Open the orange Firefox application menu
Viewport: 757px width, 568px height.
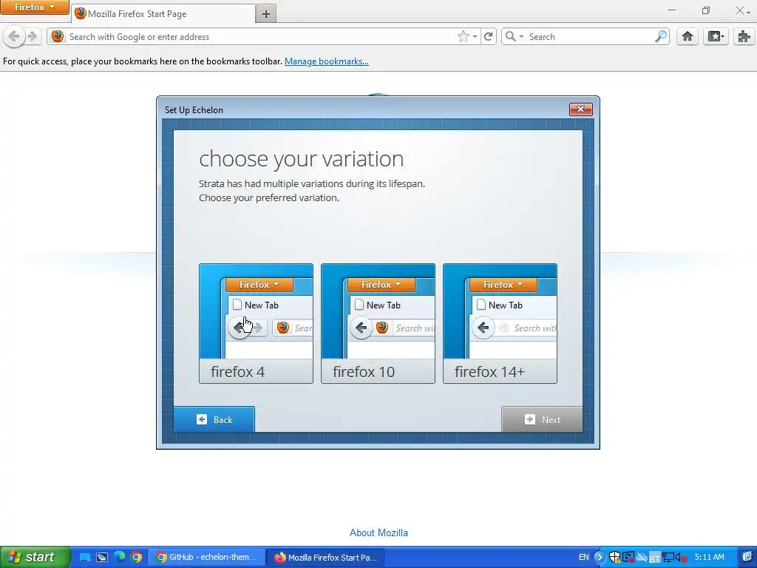tap(34, 7)
